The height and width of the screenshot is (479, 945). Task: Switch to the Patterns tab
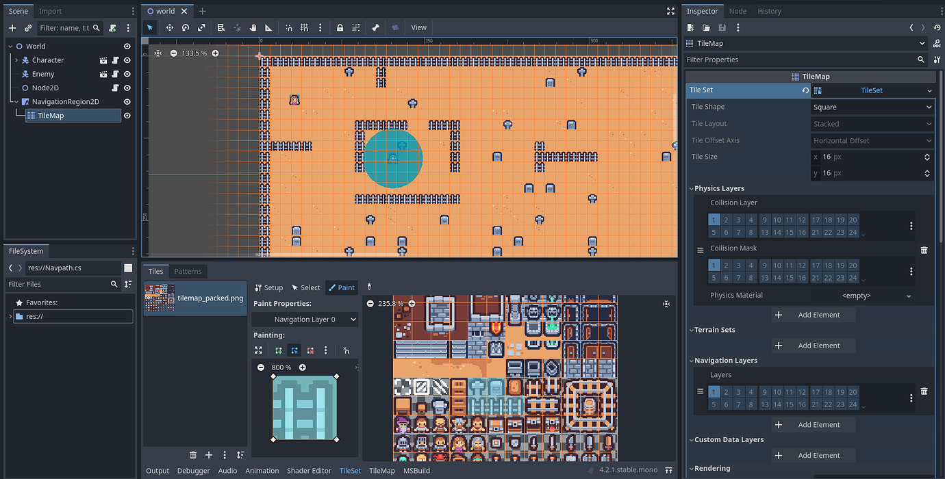(x=188, y=271)
